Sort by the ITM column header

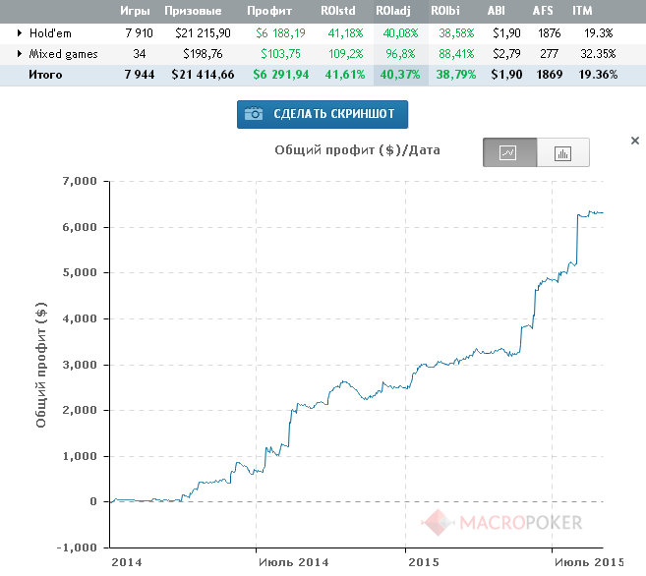582,11
